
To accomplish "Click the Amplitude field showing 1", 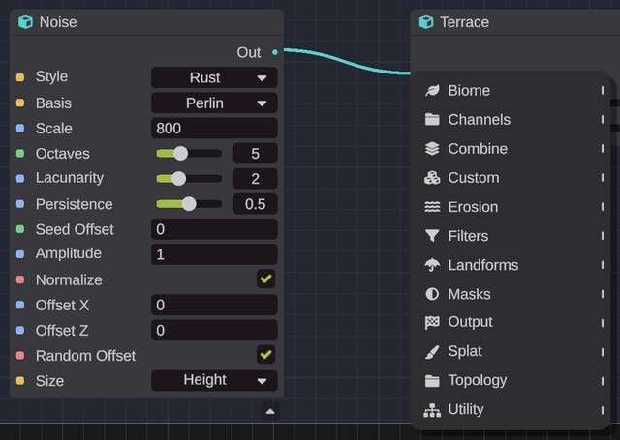I will click(x=214, y=254).
